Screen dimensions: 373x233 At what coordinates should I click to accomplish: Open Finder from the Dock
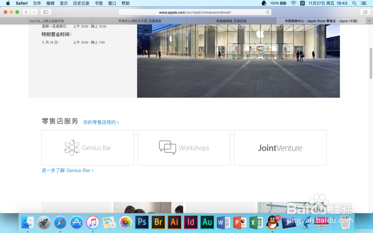coord(28,223)
